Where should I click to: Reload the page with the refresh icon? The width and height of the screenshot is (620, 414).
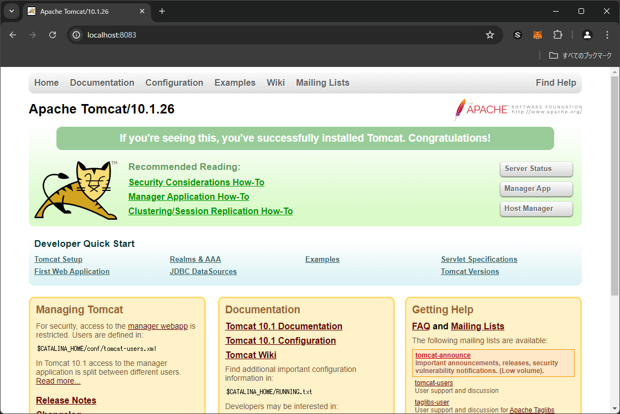pos(53,34)
